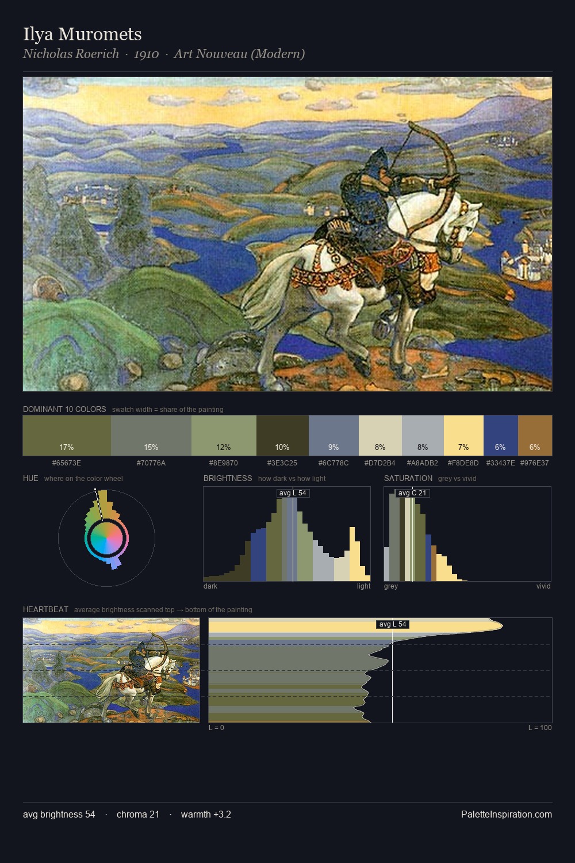Select the dark brown 10% swatch
Screen dimensions: 575x863
click(x=282, y=436)
